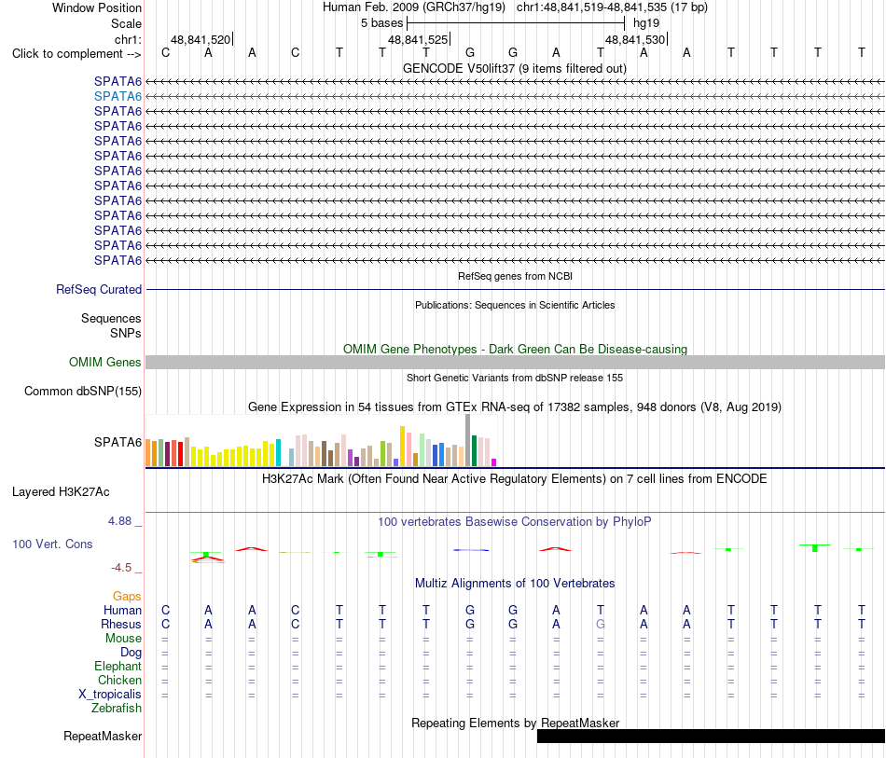
Task: Click the Rhesus alignment row label
Action: [x=121, y=624]
